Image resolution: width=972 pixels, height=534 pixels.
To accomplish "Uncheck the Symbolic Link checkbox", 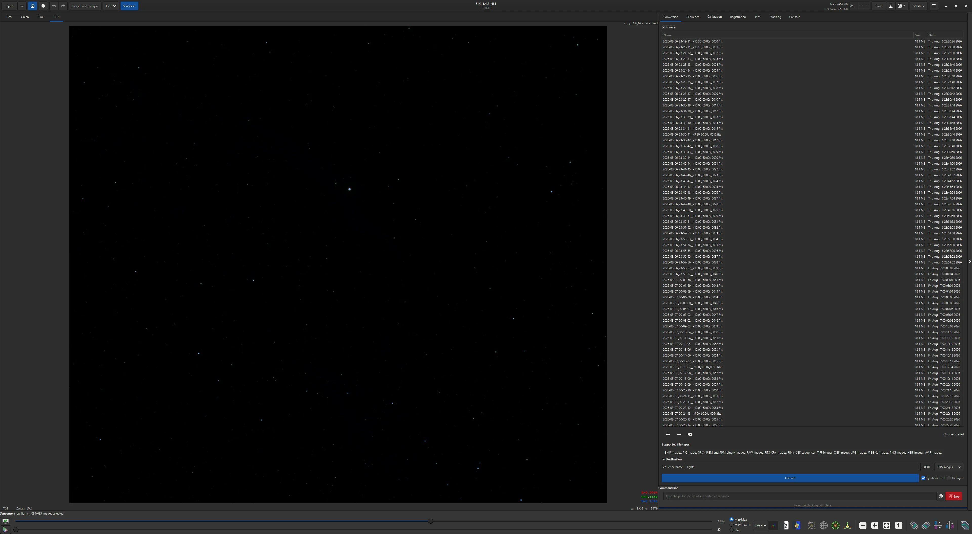I will pyautogui.click(x=923, y=478).
